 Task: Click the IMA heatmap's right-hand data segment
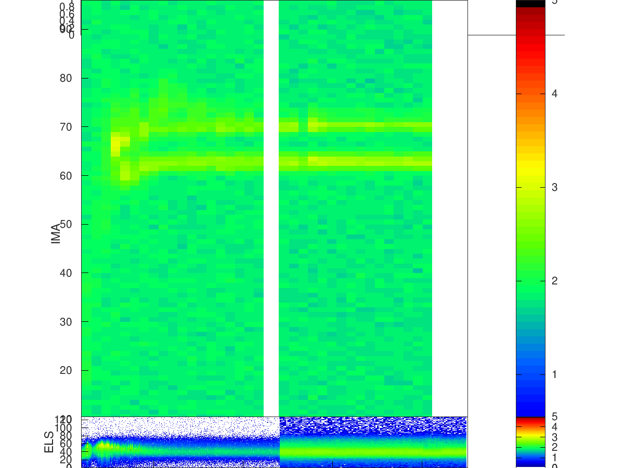356,208
